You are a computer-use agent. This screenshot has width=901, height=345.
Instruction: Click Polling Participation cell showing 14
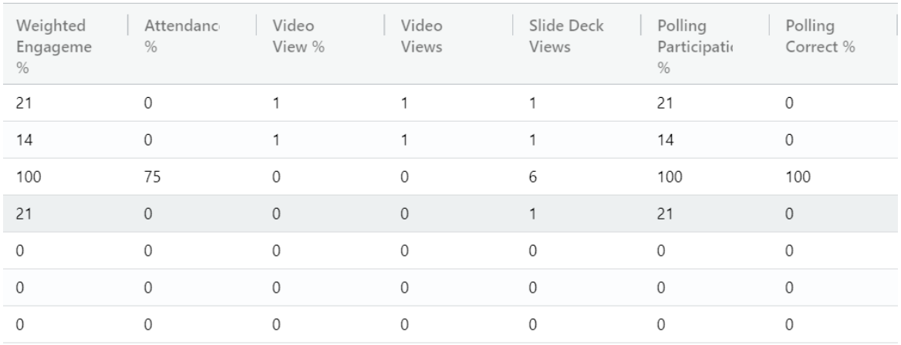click(x=666, y=140)
